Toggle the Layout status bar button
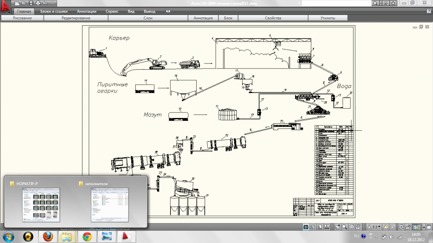 pos(312,227)
